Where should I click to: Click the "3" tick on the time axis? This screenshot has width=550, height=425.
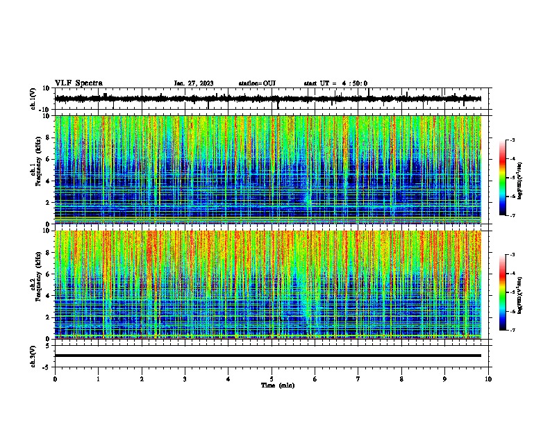coord(185,379)
